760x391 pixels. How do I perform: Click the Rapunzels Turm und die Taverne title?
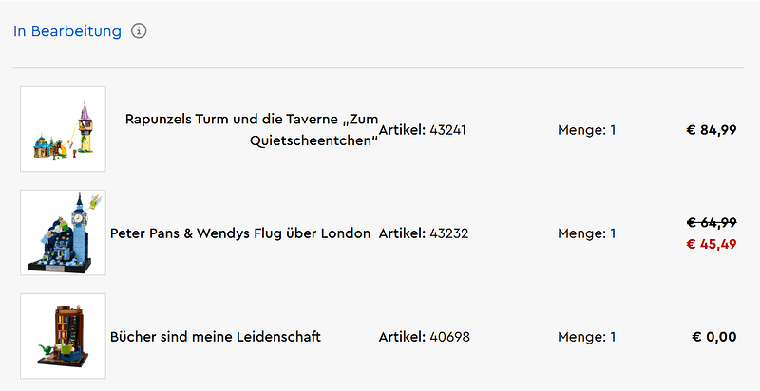click(x=252, y=130)
